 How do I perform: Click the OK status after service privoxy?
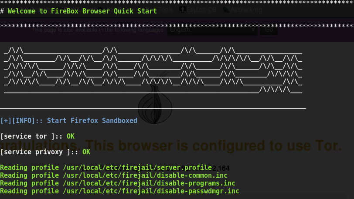point(86,152)
